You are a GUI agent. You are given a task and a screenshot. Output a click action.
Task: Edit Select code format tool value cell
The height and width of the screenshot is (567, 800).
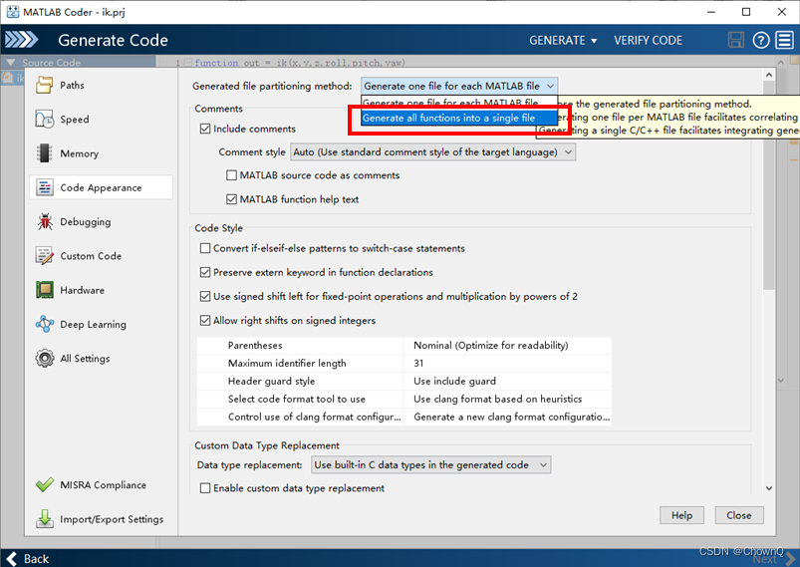tap(507, 400)
